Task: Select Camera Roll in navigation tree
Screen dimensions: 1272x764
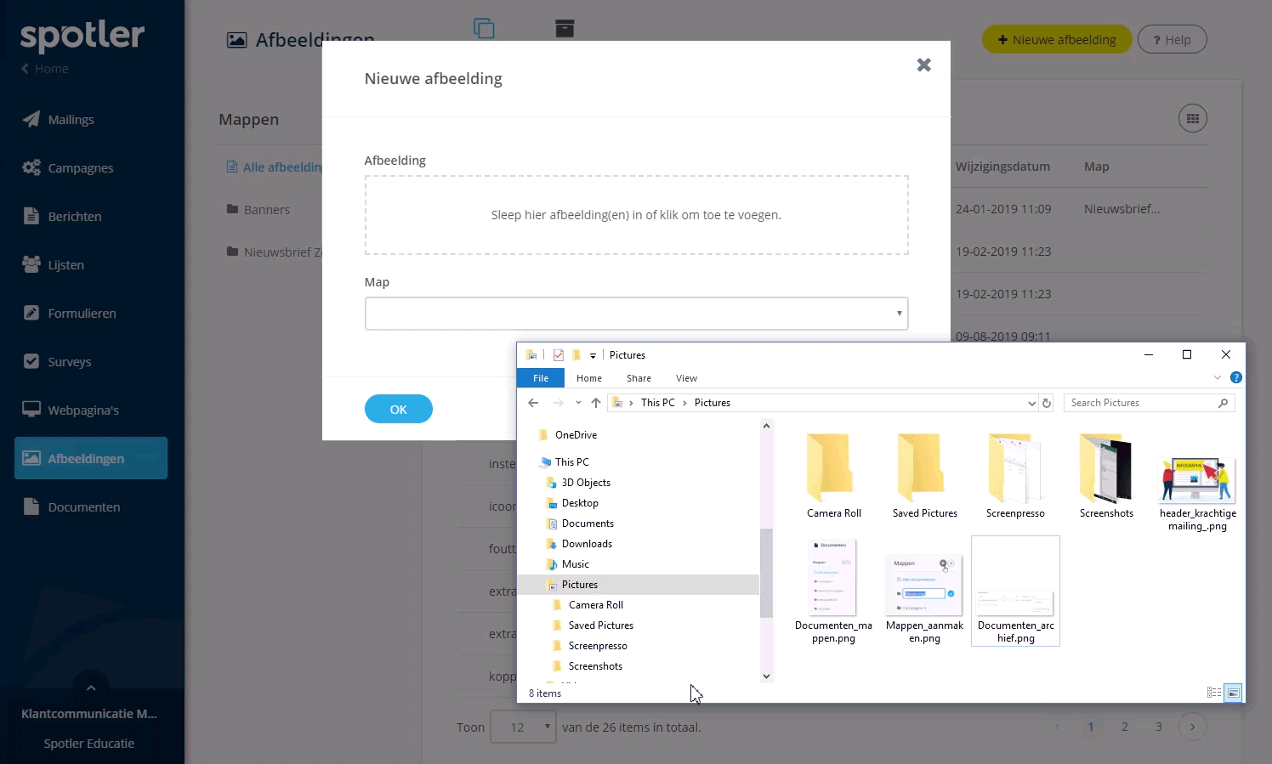Action: (595, 605)
